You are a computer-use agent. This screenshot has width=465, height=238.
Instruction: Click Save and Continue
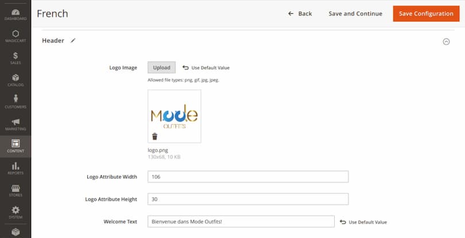click(355, 13)
